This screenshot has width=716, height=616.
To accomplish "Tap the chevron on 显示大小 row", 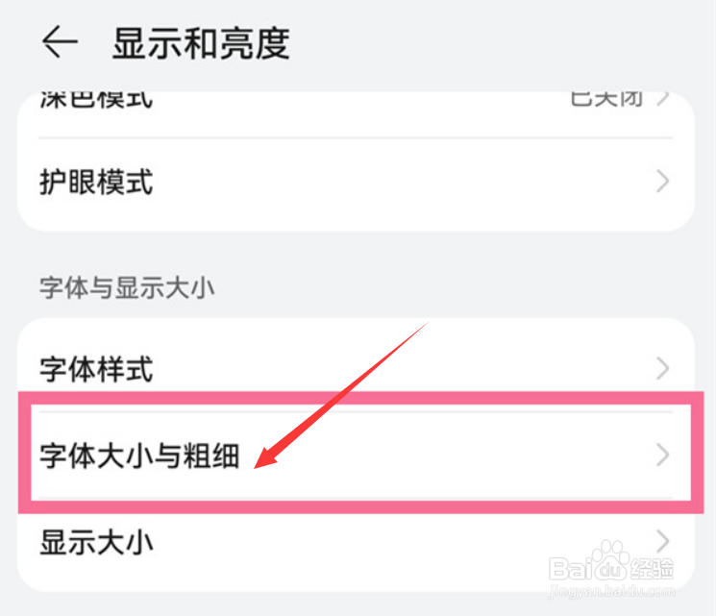I will click(x=662, y=538).
